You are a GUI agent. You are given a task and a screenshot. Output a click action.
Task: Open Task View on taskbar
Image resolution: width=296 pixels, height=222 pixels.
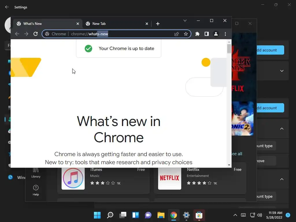[123, 215]
